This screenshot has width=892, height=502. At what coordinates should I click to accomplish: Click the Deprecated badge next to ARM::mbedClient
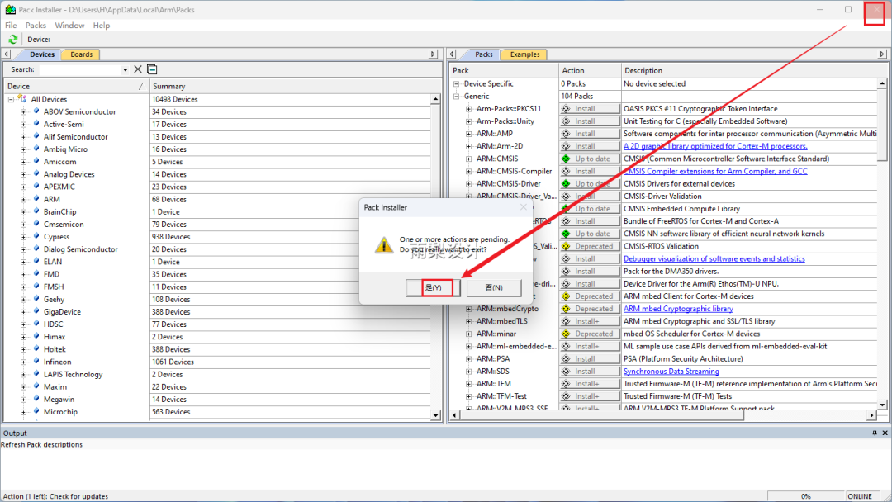pos(589,296)
